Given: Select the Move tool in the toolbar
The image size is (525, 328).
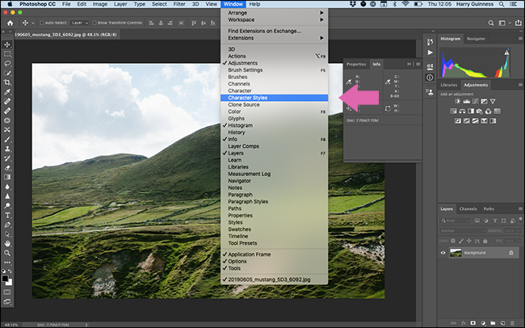Looking at the screenshot, I should pos(7,44).
